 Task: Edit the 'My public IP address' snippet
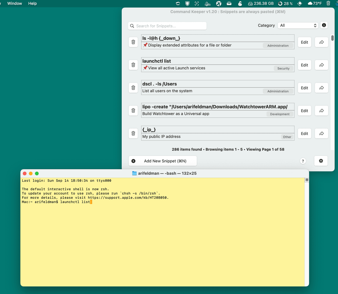(304, 133)
